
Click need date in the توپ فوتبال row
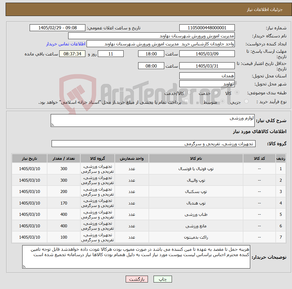[29, 169]
